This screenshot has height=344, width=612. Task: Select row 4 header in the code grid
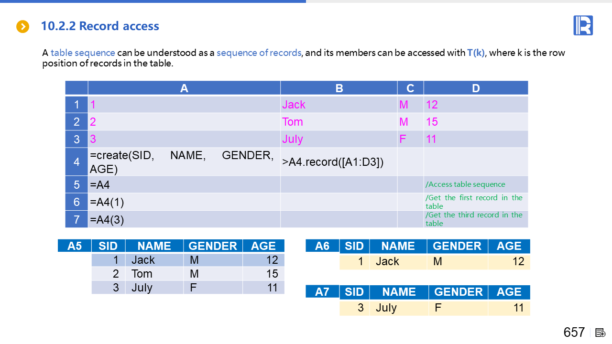click(76, 162)
